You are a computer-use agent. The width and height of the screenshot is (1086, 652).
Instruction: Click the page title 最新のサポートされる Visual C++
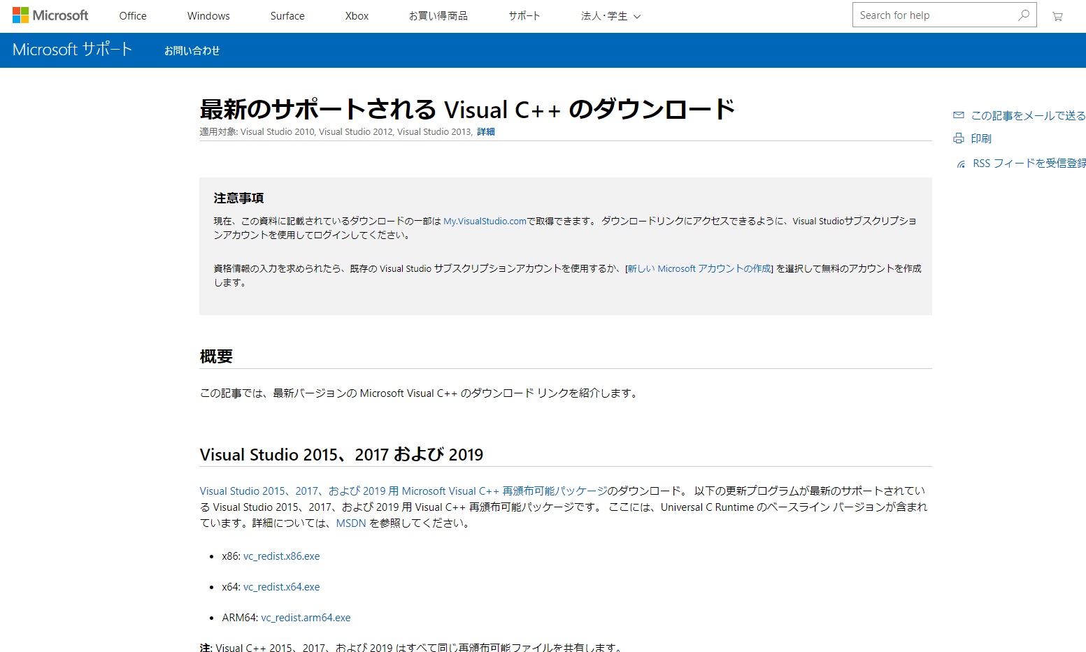click(x=467, y=109)
